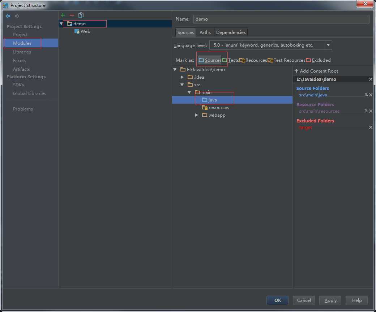The width and height of the screenshot is (376, 312).
Task: Collapse the main folder
Action: tap(189, 92)
